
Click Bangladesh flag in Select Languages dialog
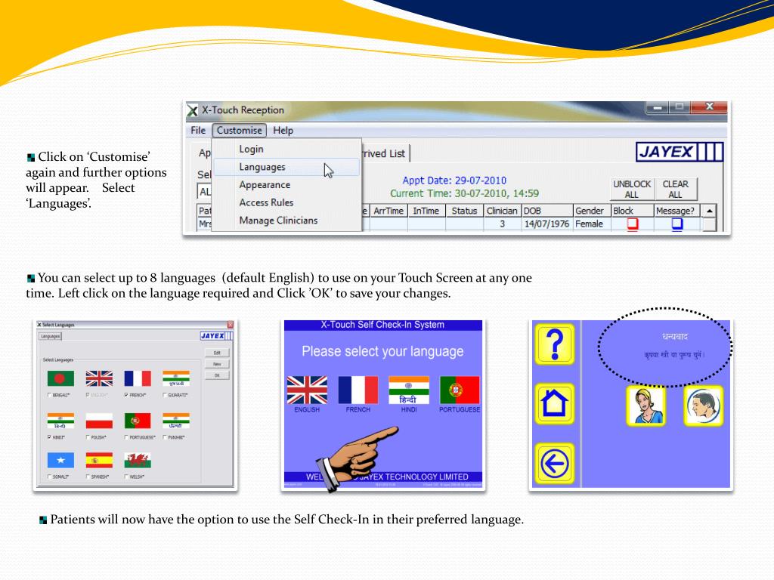click(60, 378)
